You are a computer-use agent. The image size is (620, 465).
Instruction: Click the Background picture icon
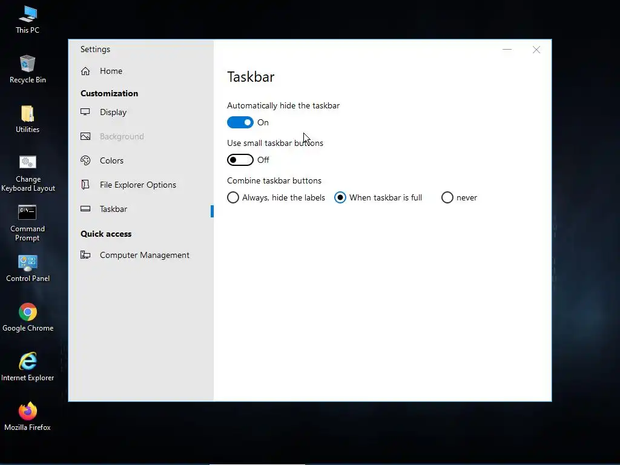pos(85,136)
